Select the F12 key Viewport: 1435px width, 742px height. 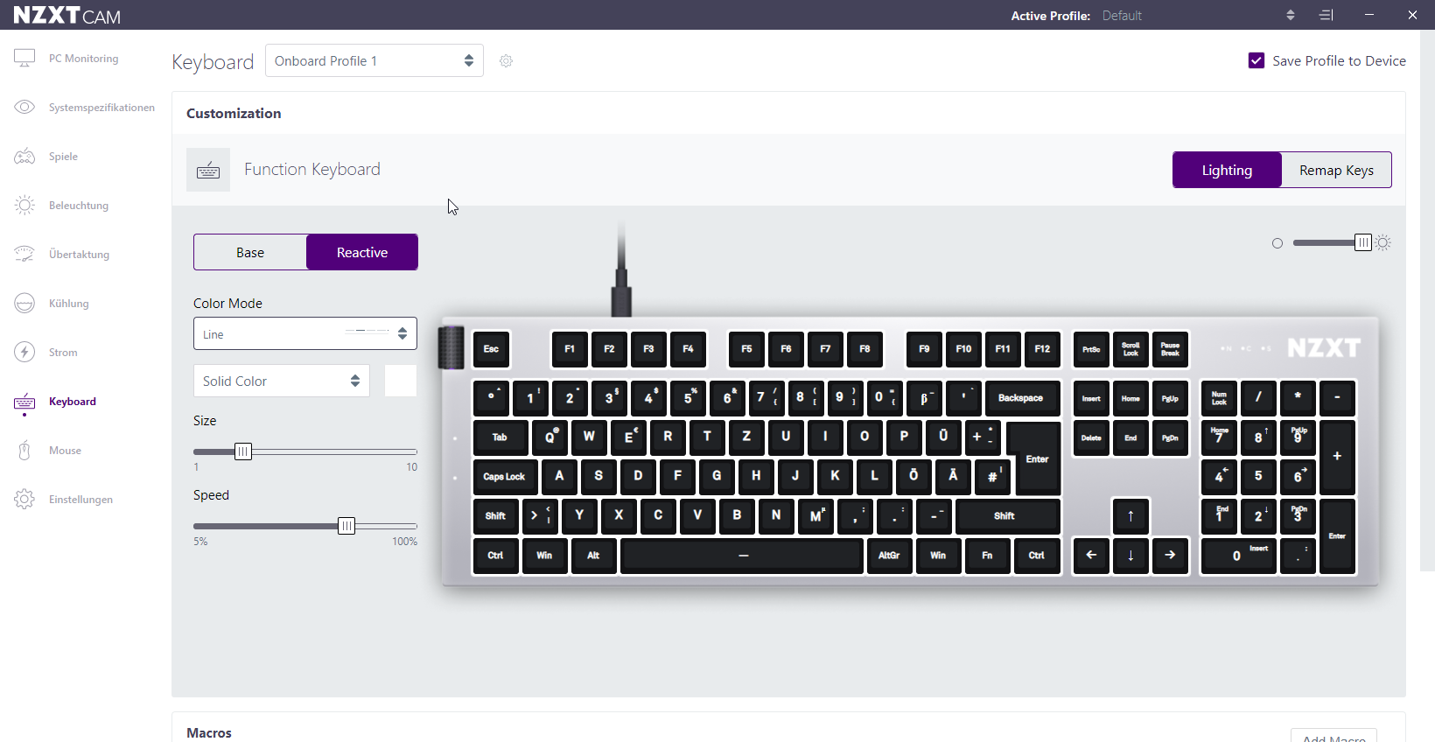[1042, 349]
